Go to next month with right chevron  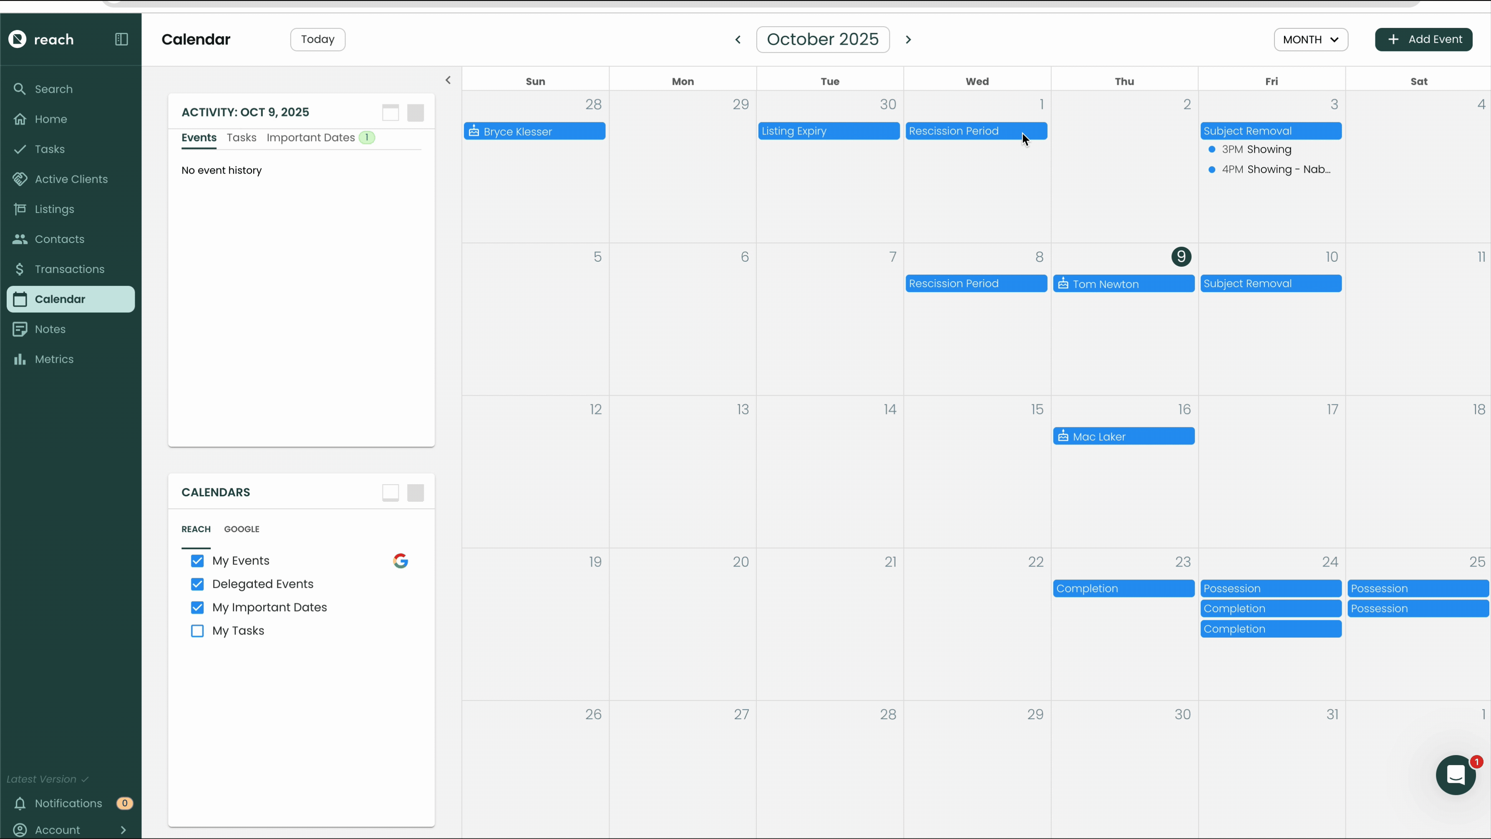tap(908, 39)
